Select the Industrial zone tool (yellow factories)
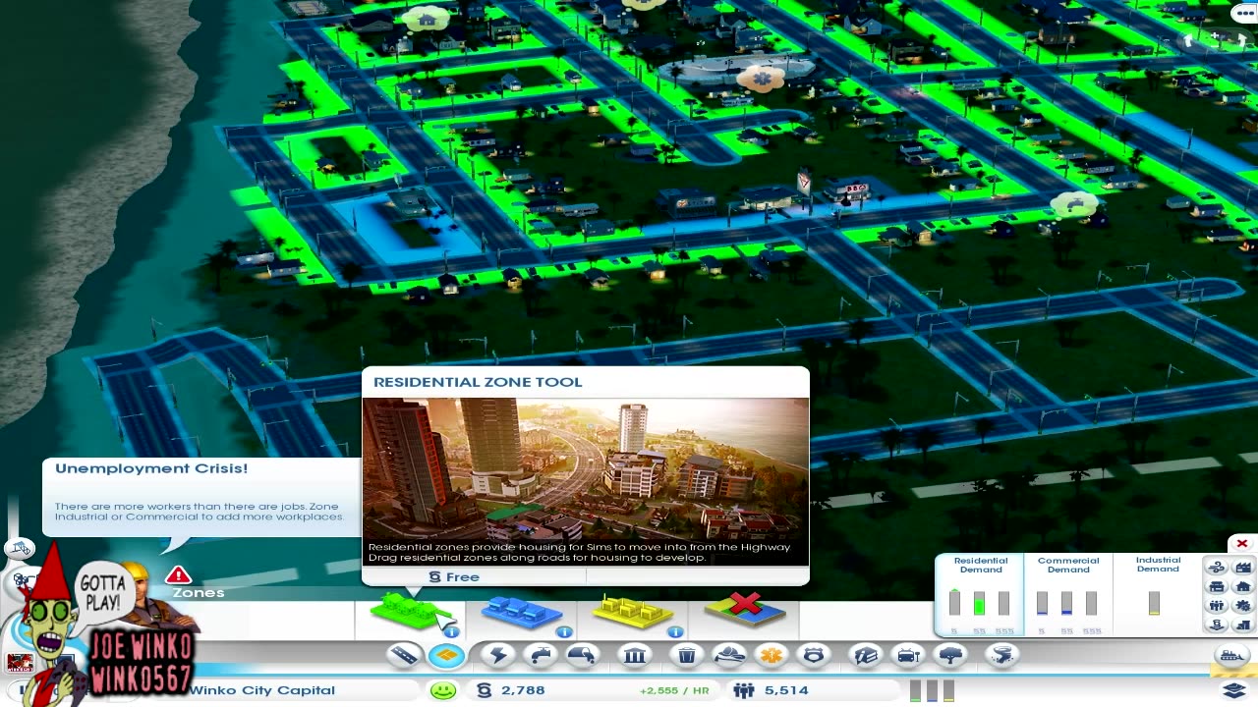Screen dimensions: 1258x707 (632, 613)
